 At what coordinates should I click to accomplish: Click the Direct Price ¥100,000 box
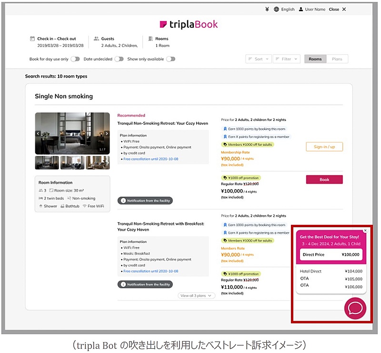[331, 254]
